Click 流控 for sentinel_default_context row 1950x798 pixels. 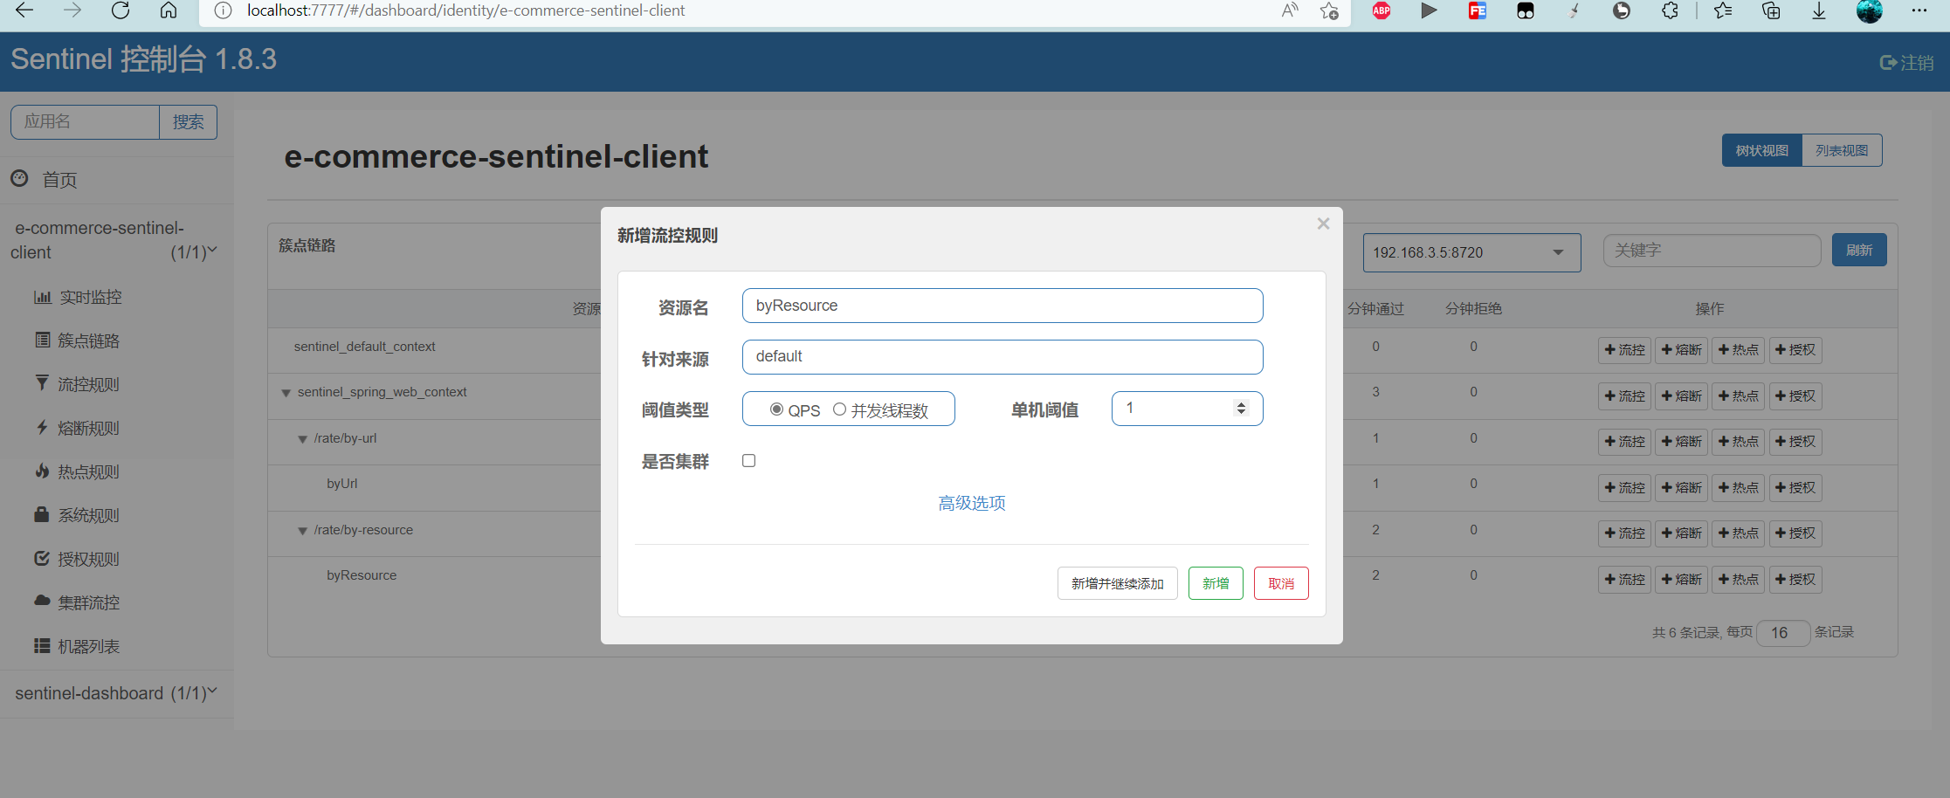pos(1625,350)
